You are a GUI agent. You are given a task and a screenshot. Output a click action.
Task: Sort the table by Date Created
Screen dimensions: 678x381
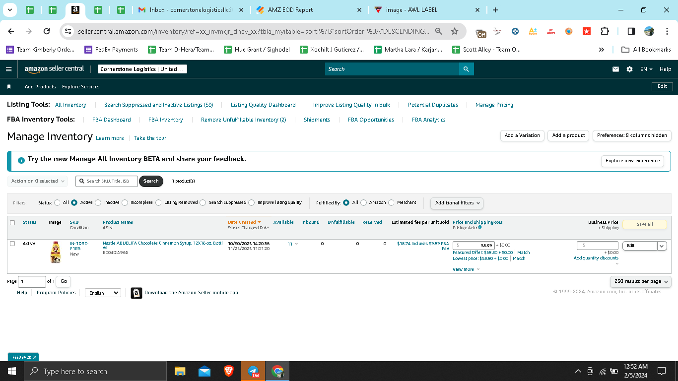pyautogui.click(x=244, y=222)
